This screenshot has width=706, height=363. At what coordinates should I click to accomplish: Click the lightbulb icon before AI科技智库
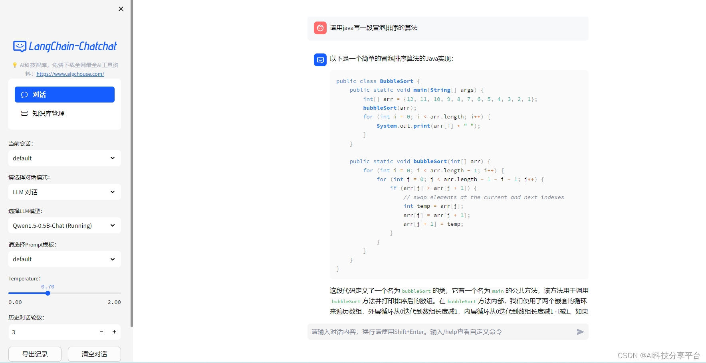15,65
